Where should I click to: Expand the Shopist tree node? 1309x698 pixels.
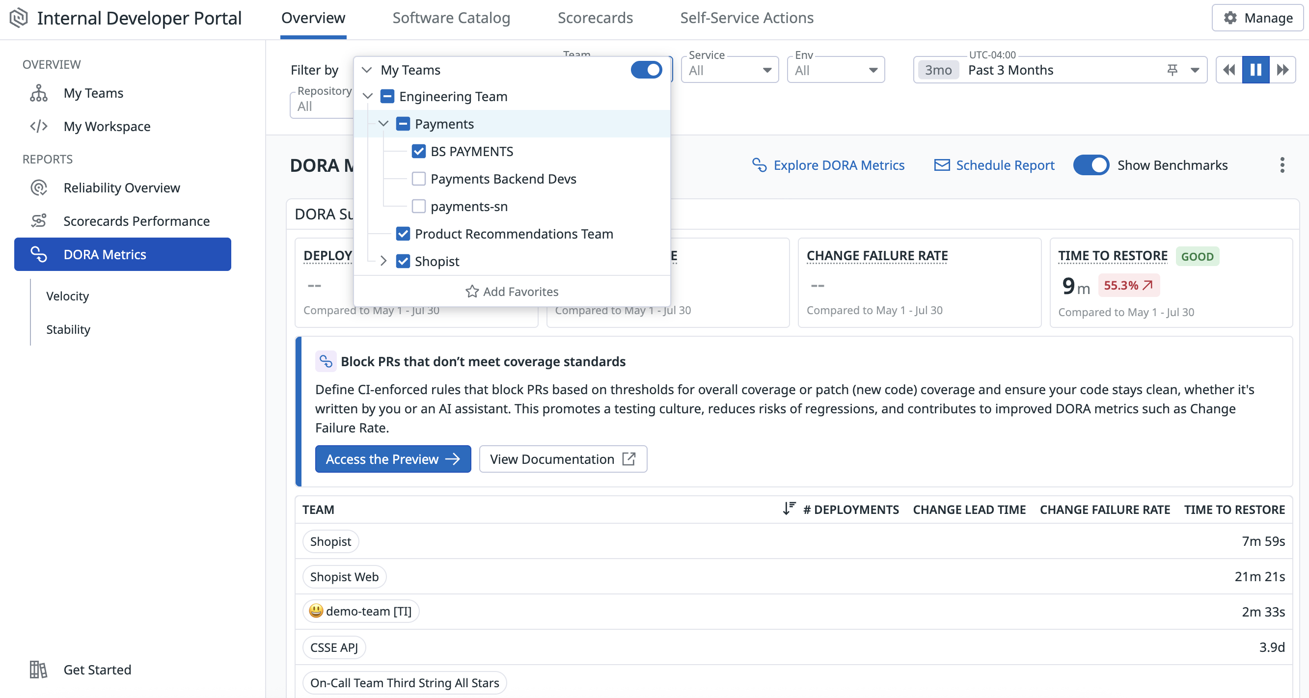pos(382,261)
